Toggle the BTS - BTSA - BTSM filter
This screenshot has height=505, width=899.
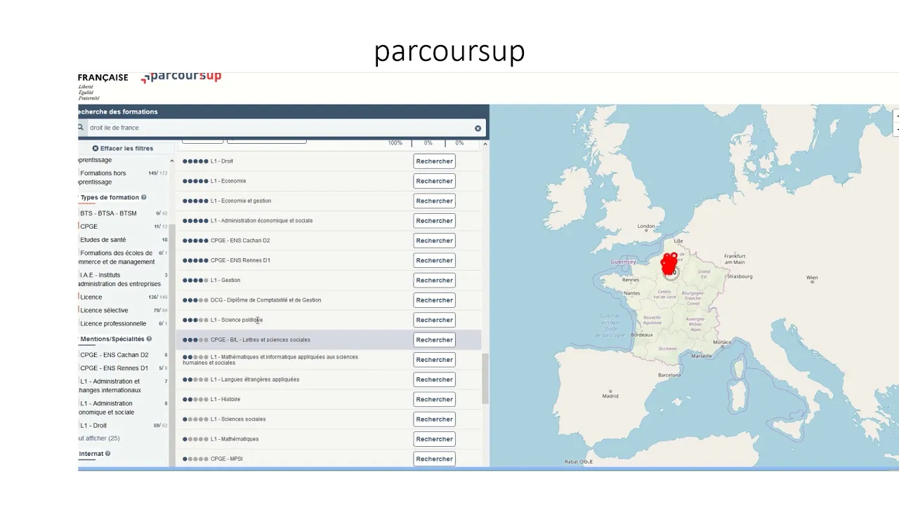point(108,213)
